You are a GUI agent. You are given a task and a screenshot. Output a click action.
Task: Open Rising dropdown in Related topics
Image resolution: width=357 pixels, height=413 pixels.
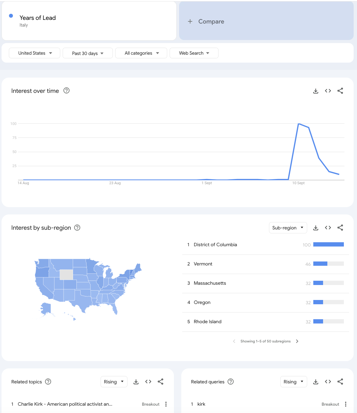[x=114, y=382]
